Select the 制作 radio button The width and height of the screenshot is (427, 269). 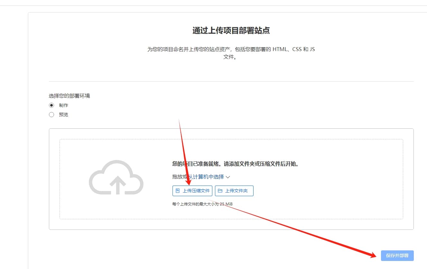(51, 105)
